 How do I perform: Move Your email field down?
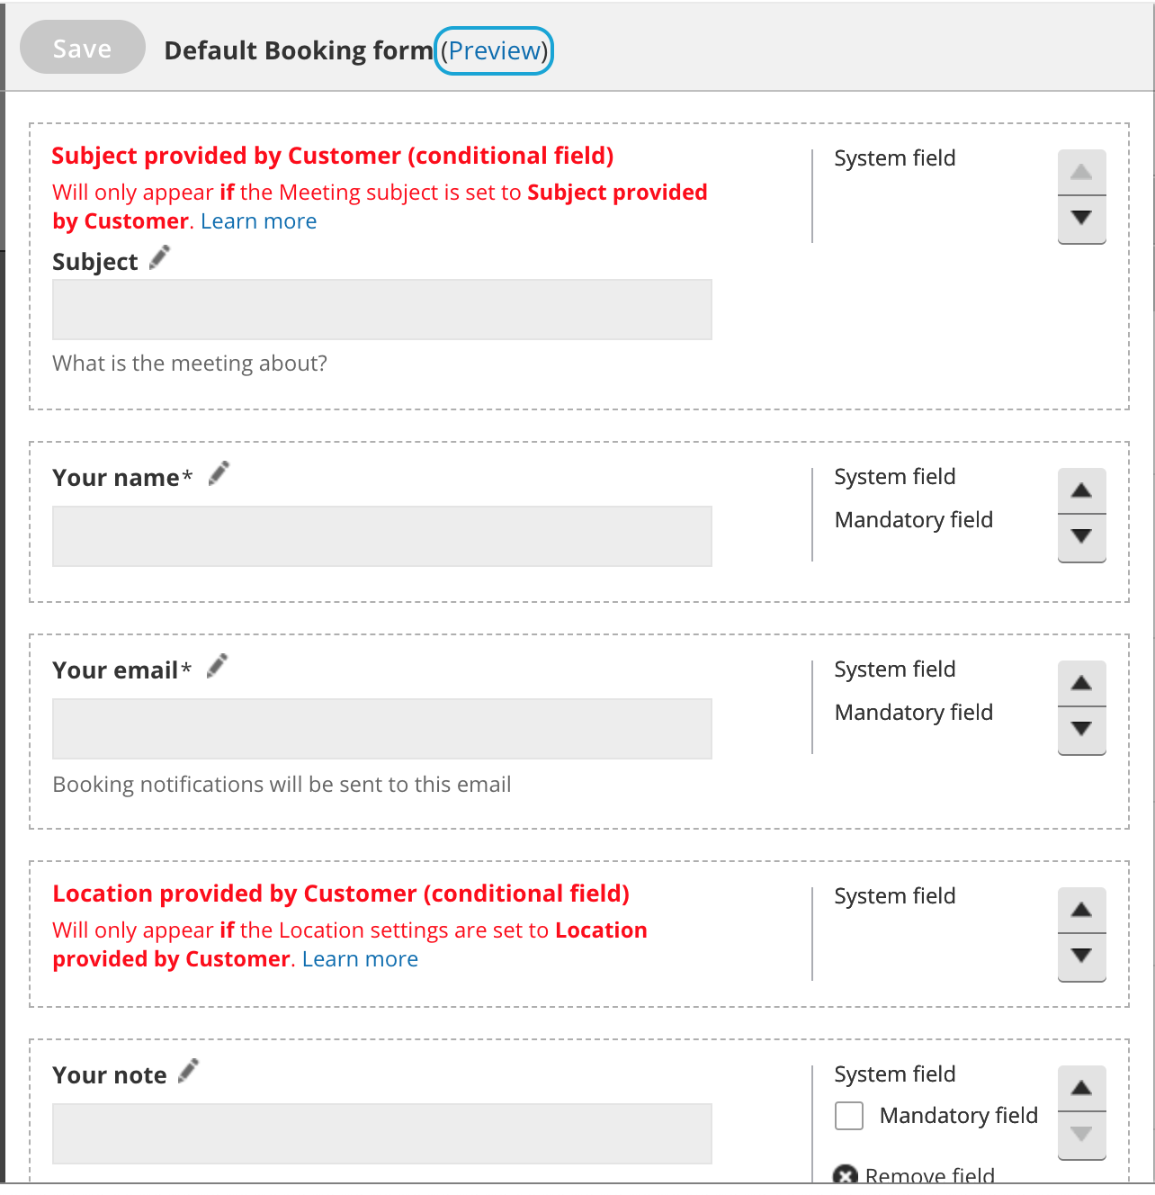point(1081,729)
